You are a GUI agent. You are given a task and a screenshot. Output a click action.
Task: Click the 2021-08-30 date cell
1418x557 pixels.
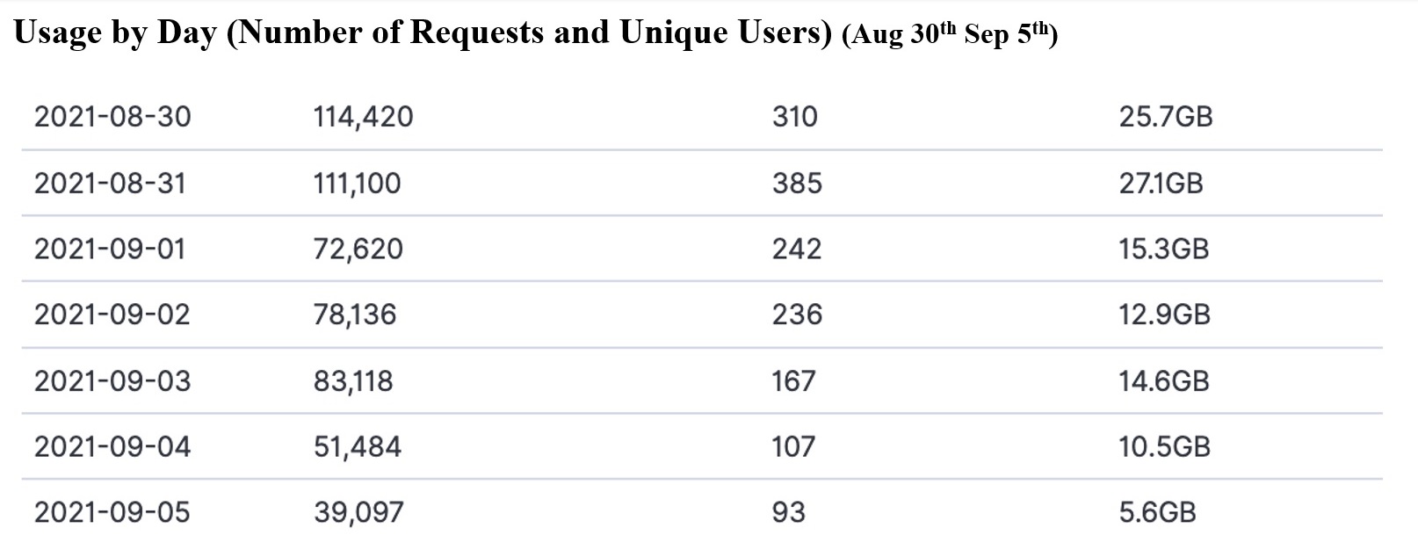click(x=112, y=117)
